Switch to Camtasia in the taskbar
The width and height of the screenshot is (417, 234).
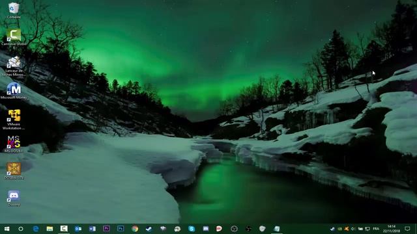64,229
